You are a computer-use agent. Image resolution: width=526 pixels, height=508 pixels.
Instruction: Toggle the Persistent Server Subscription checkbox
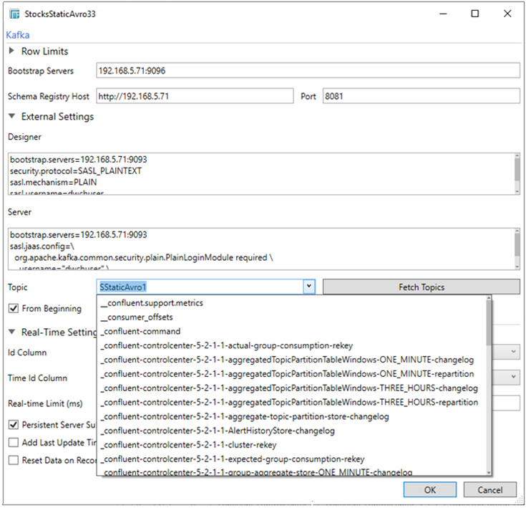click(x=13, y=425)
